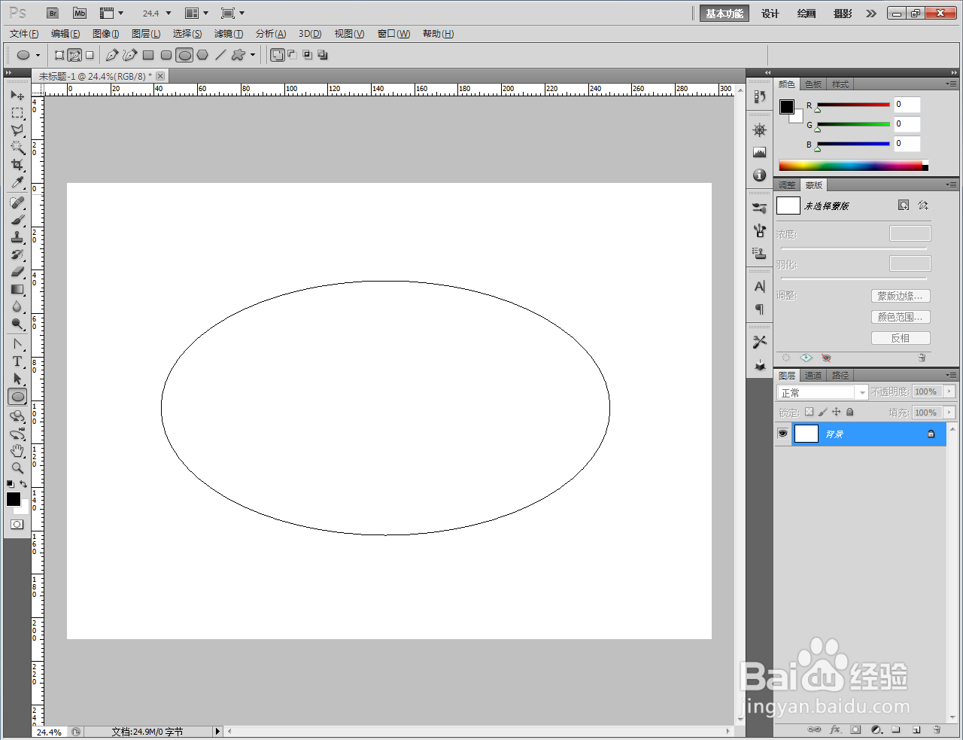Select the Rectangular Marquee tool
This screenshot has width=963, height=740.
(x=17, y=113)
